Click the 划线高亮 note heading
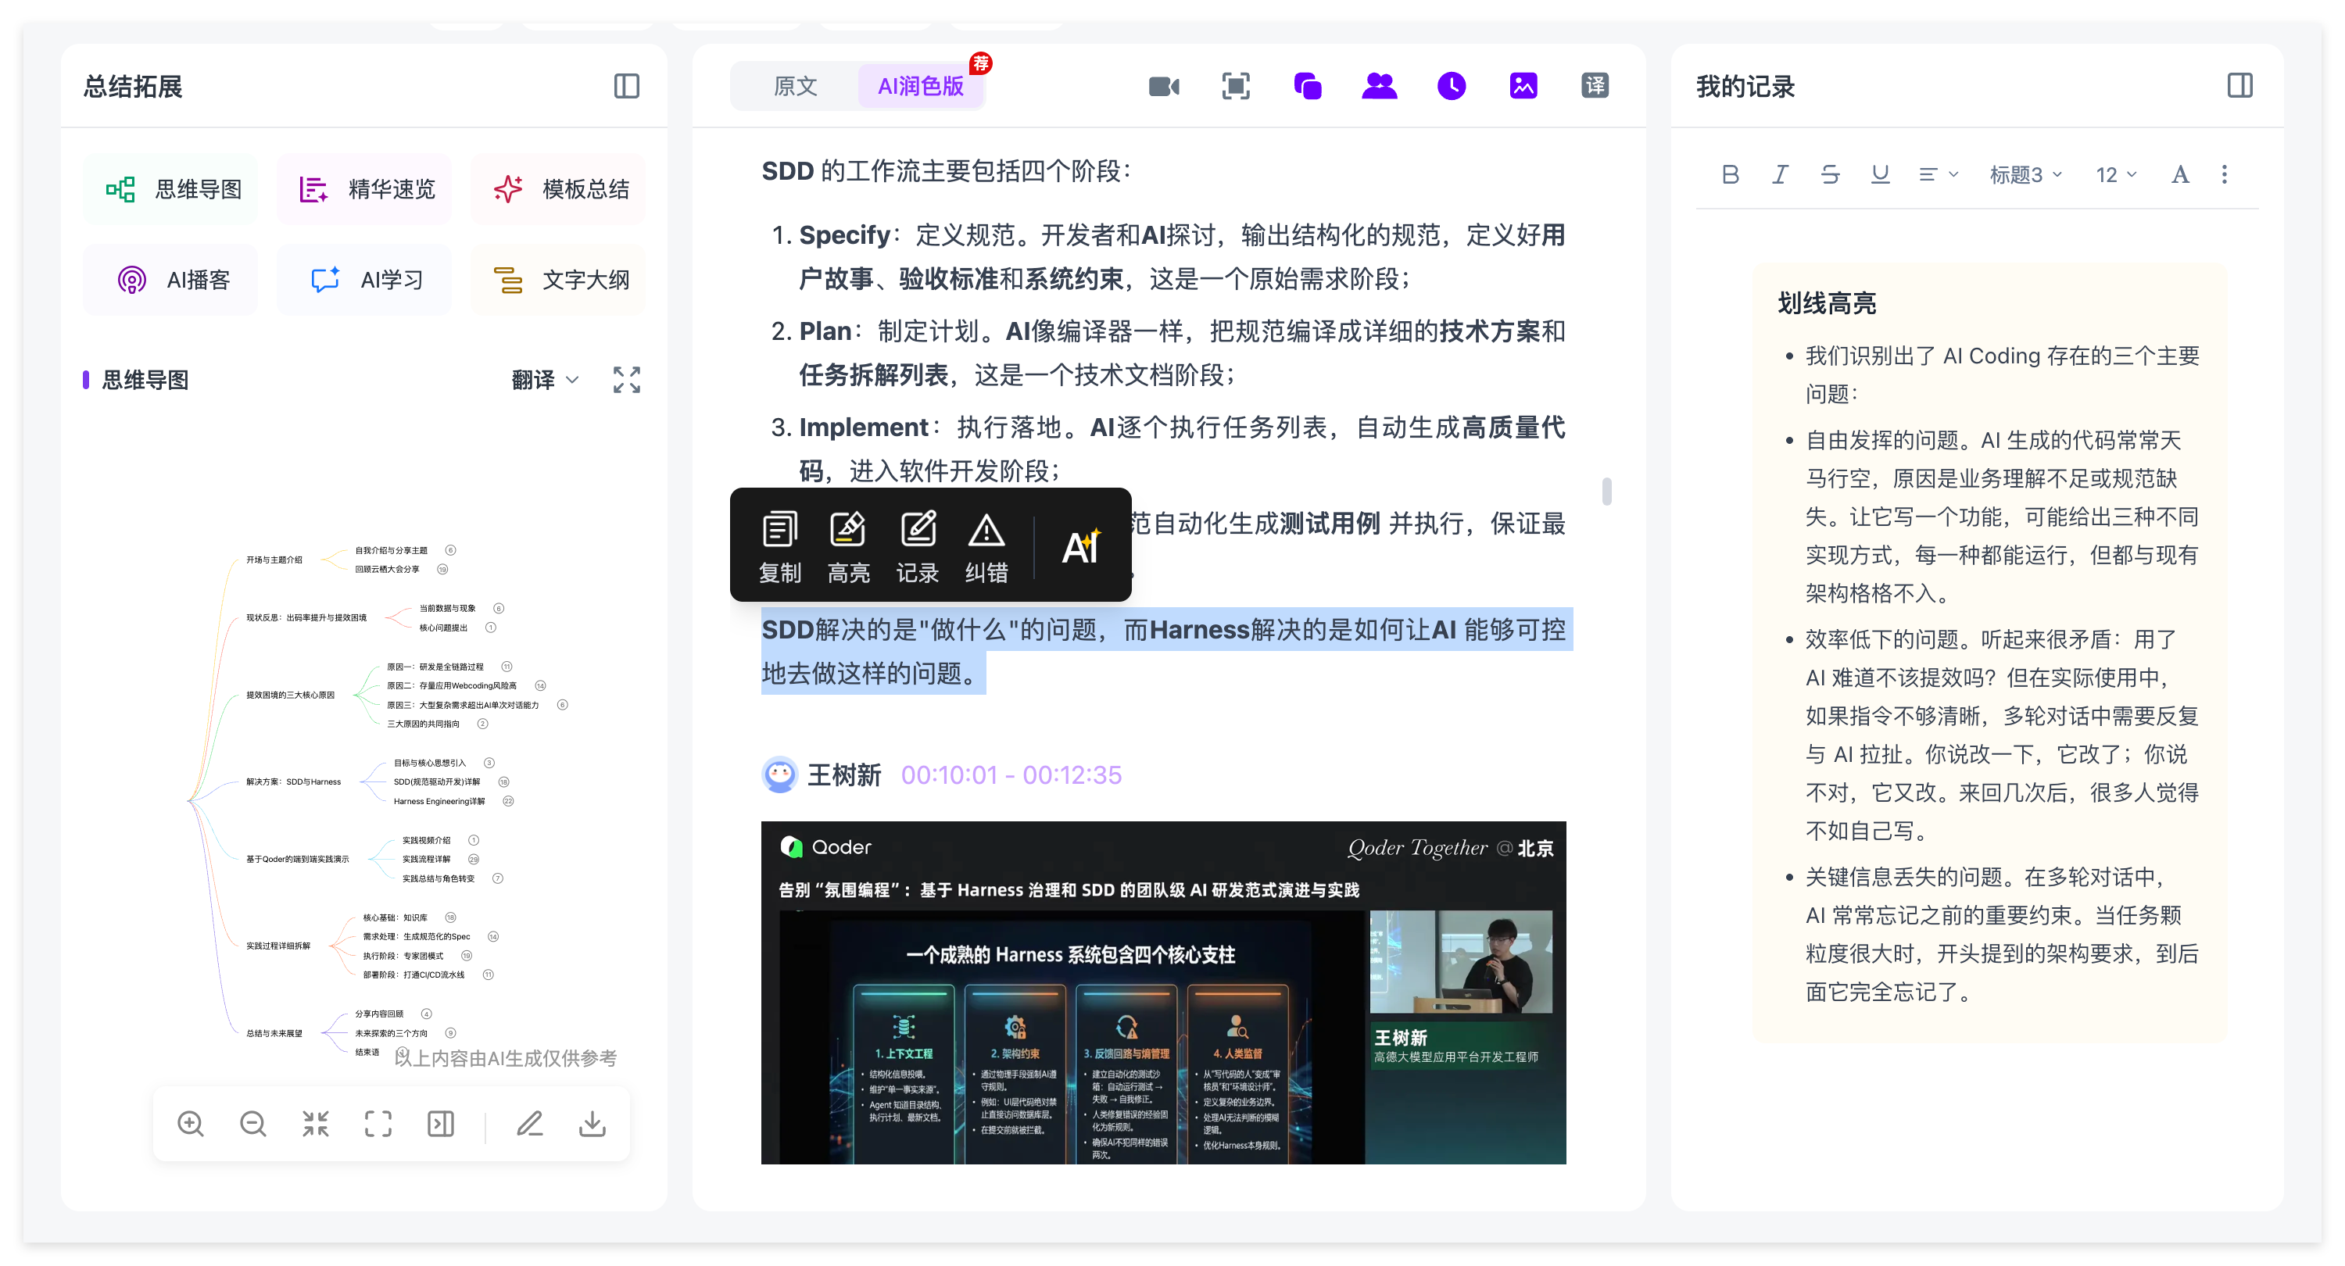The image size is (2345, 1266). (1826, 303)
